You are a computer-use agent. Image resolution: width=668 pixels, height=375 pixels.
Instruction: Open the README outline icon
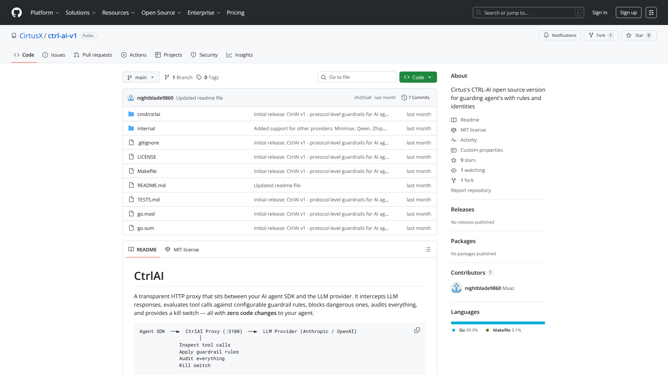pos(428,250)
